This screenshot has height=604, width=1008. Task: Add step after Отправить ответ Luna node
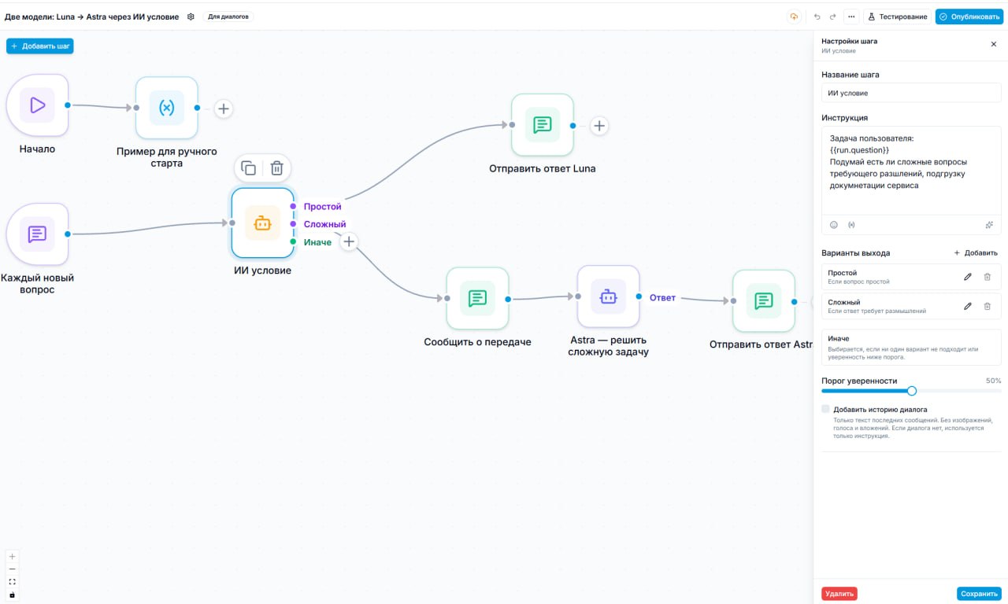coord(599,125)
